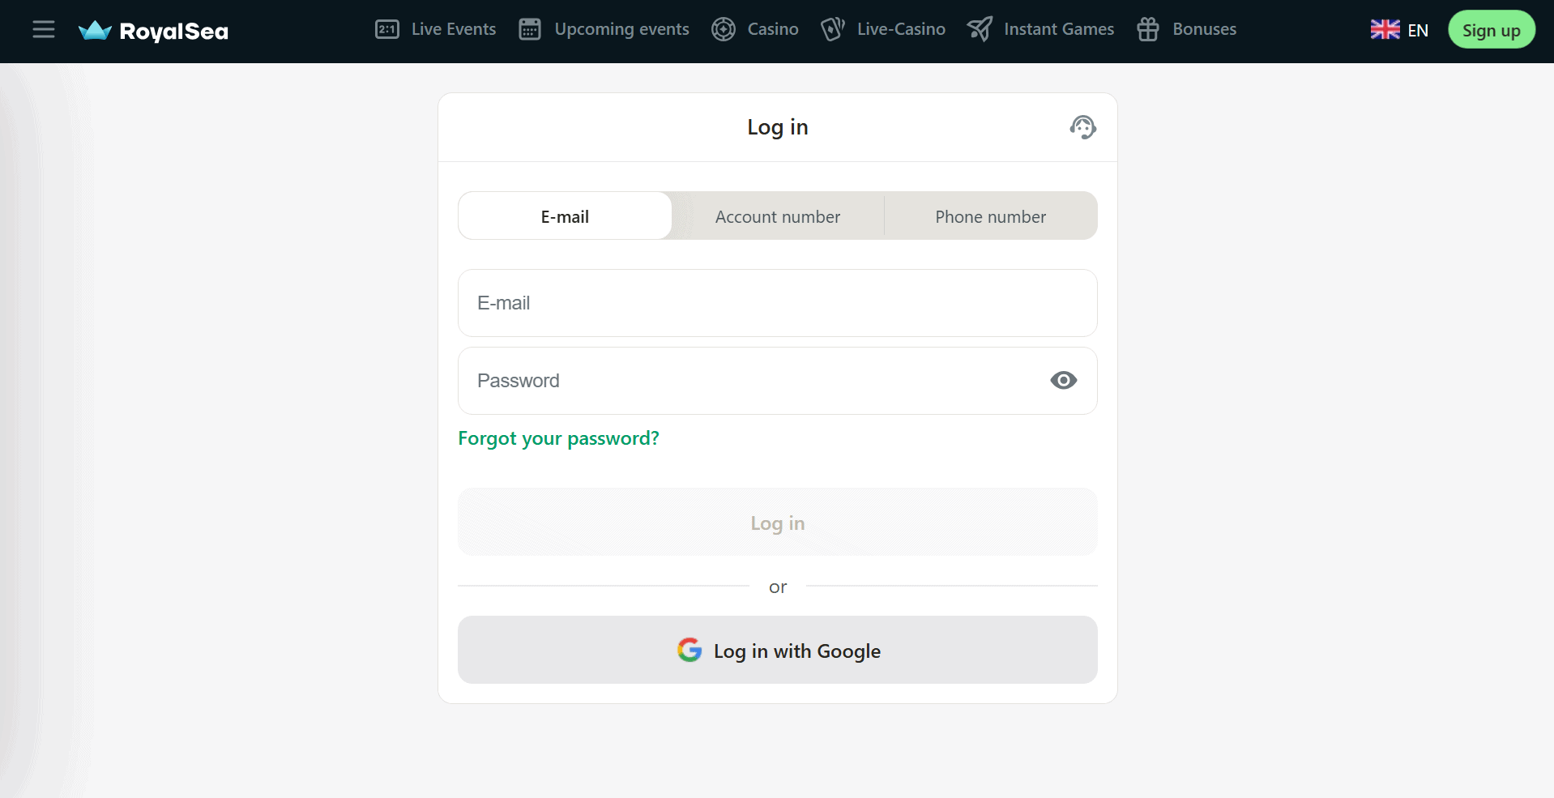Open support chat headset icon
The image size is (1554, 798).
click(x=1083, y=127)
